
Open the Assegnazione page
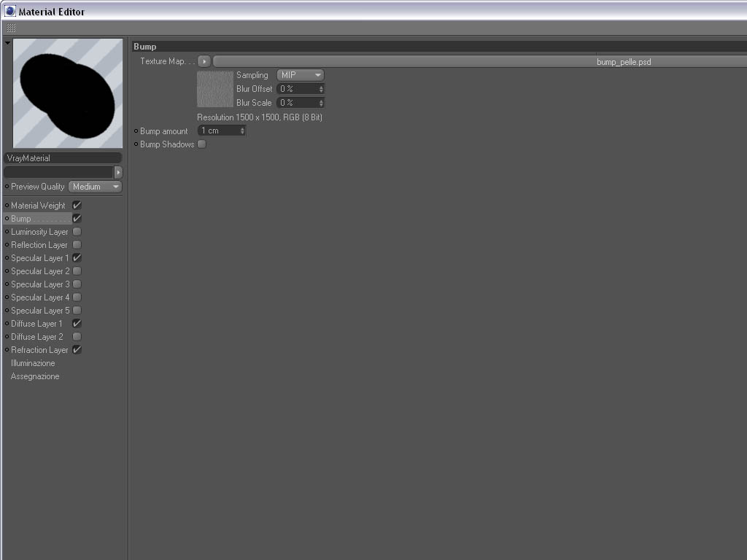tap(35, 376)
